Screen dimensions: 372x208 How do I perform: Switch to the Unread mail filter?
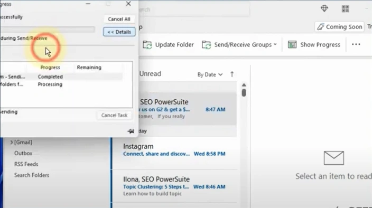[150, 74]
